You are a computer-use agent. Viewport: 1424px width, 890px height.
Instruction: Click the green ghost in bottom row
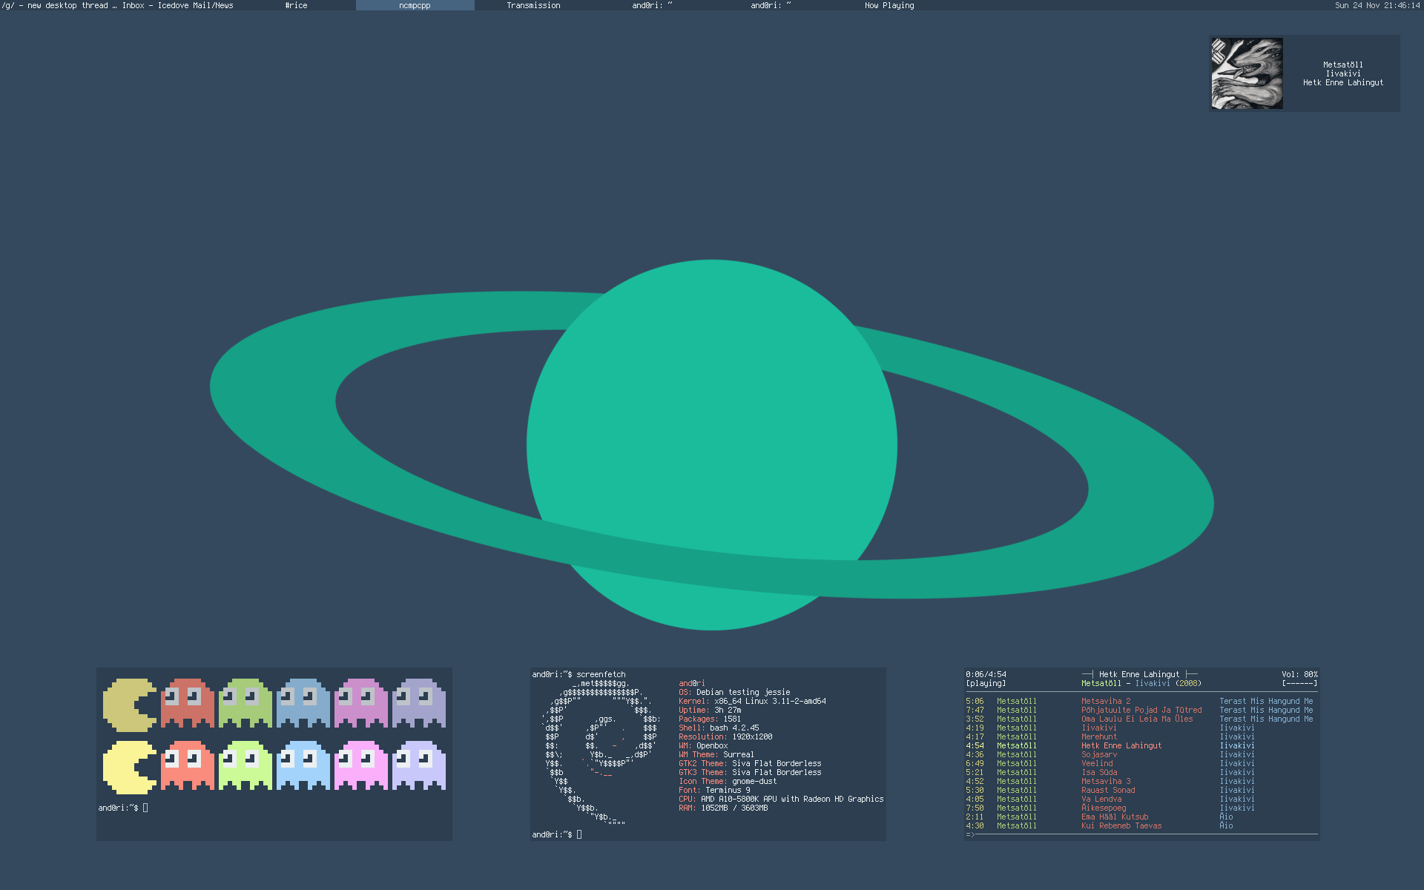tap(245, 765)
